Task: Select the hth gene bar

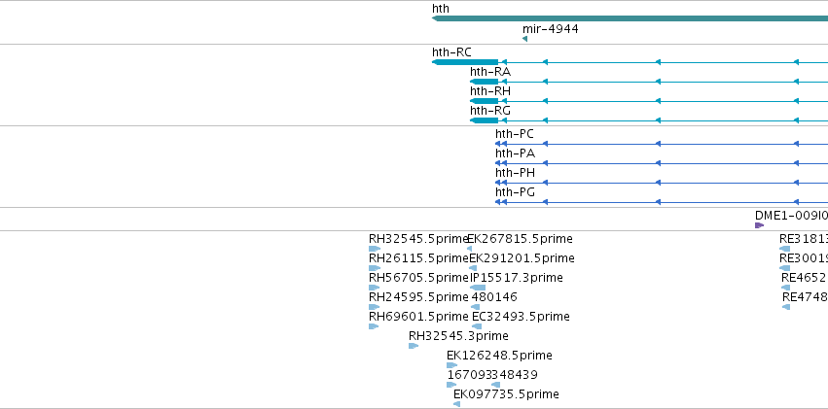Action: tap(630, 18)
